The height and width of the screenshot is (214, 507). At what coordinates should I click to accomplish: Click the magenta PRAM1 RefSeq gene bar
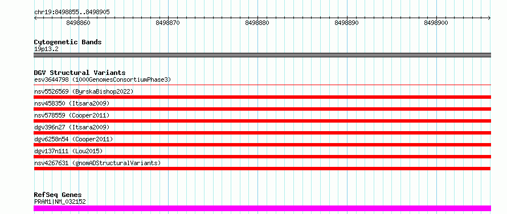click(x=262, y=208)
